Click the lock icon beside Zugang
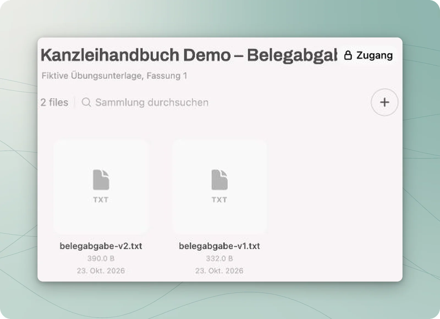This screenshot has width=440, height=319. point(348,55)
